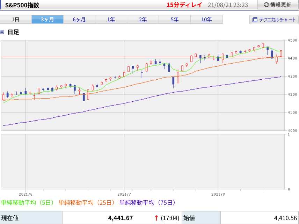Screen dimensions: 299x224
Task: Click the 単純移動平均（5日） legend label
Action: [28, 202]
